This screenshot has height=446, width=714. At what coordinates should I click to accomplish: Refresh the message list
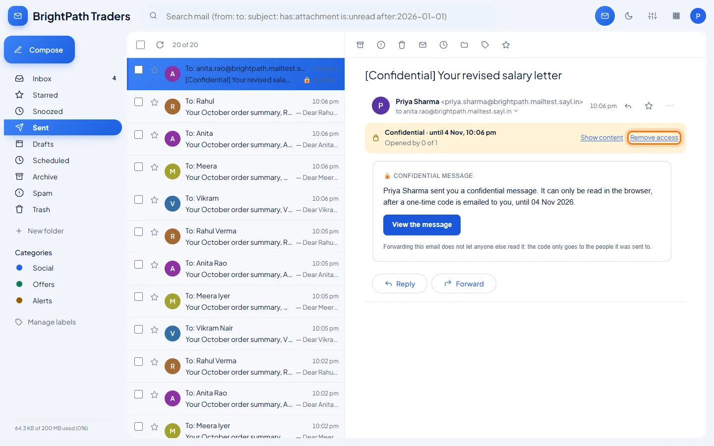(x=160, y=45)
